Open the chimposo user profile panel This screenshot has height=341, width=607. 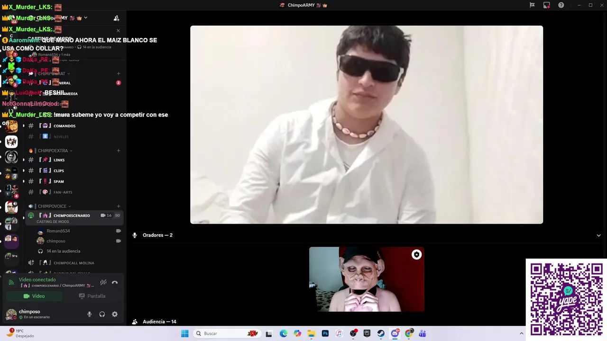[x=28, y=314]
